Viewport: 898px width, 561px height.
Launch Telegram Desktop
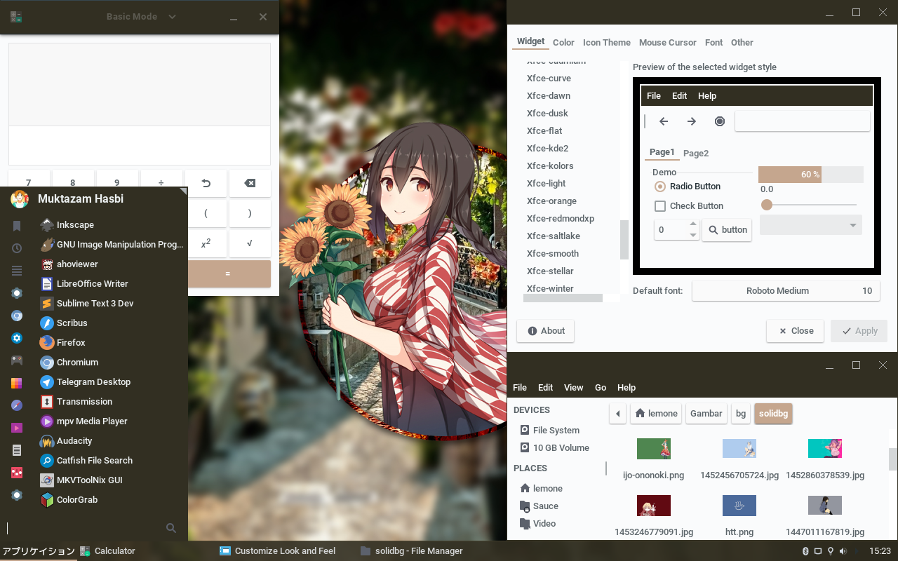[112, 382]
